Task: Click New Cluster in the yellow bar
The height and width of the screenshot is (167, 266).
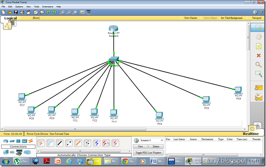Action: (191, 18)
